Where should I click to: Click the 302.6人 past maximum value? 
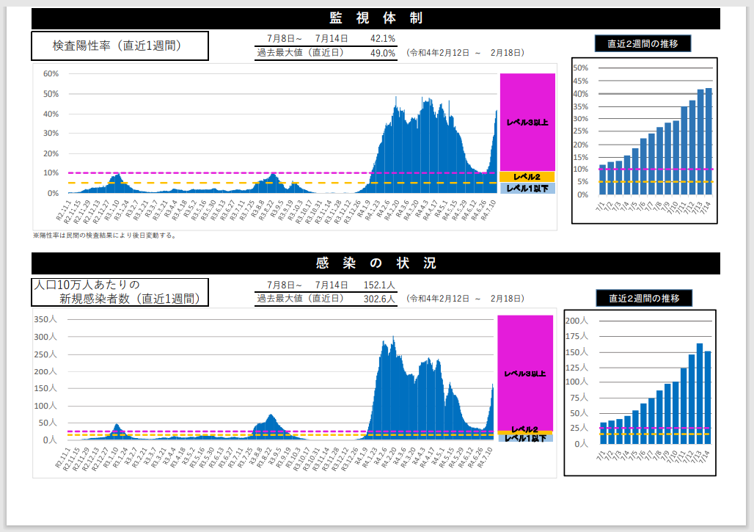click(379, 299)
